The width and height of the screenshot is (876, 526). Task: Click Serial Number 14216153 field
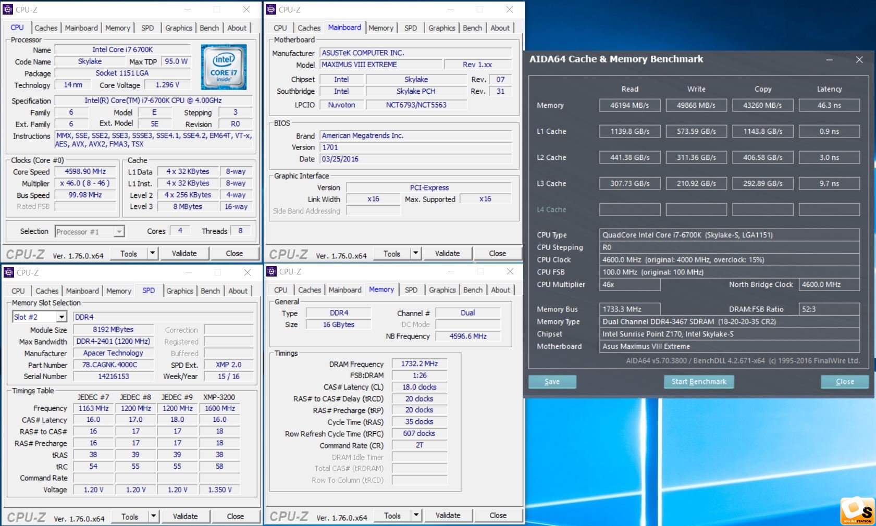[x=114, y=376]
